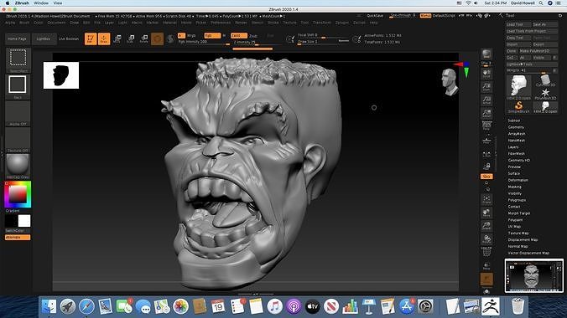567x318 pixels.
Task: Select the Scale transform tool in top shelf
Action: coord(131,38)
